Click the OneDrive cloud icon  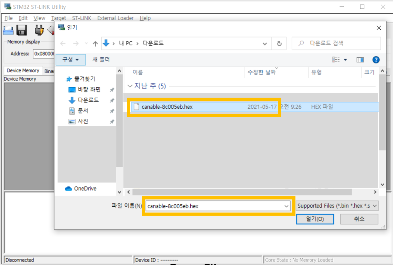68,188
